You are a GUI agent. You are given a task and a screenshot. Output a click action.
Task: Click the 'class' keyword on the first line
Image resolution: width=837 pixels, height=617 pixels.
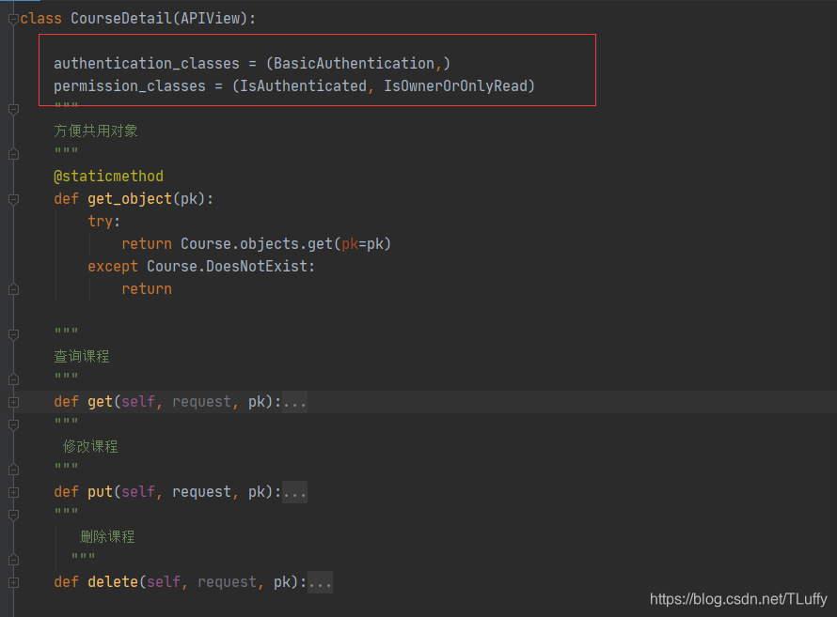(41, 19)
